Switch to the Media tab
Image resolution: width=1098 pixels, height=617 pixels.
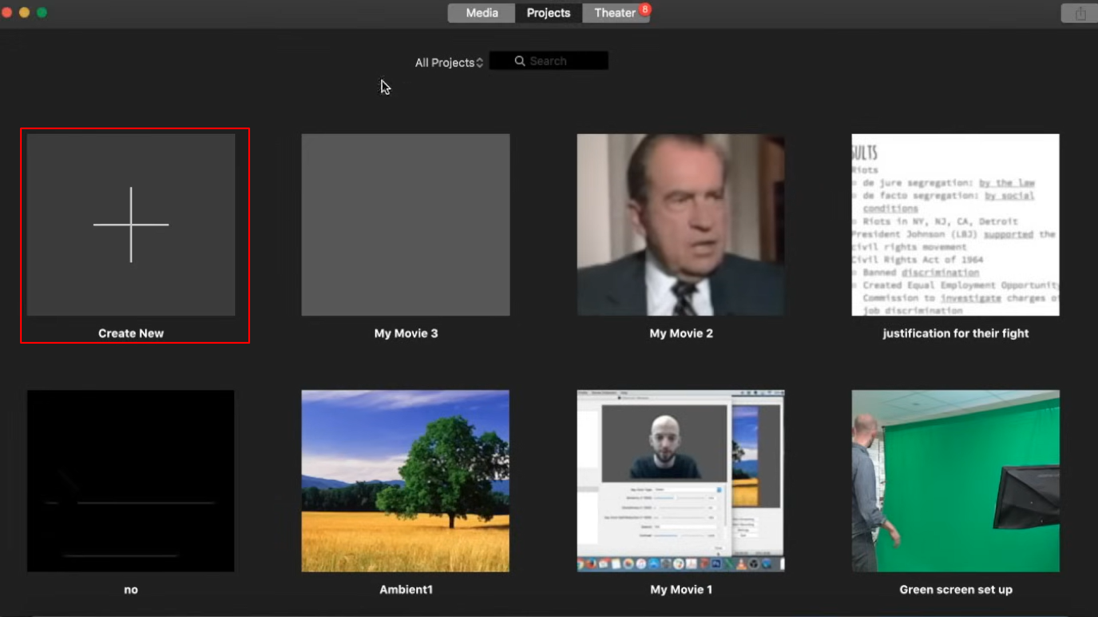pos(481,13)
